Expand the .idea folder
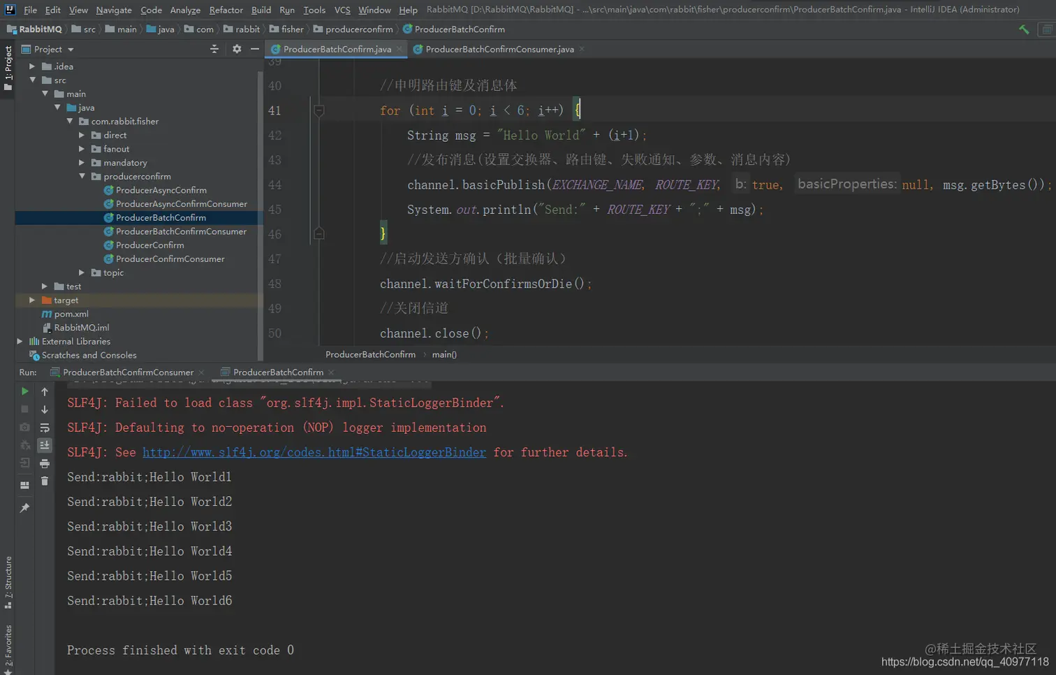This screenshot has width=1056, height=675. (x=32, y=66)
